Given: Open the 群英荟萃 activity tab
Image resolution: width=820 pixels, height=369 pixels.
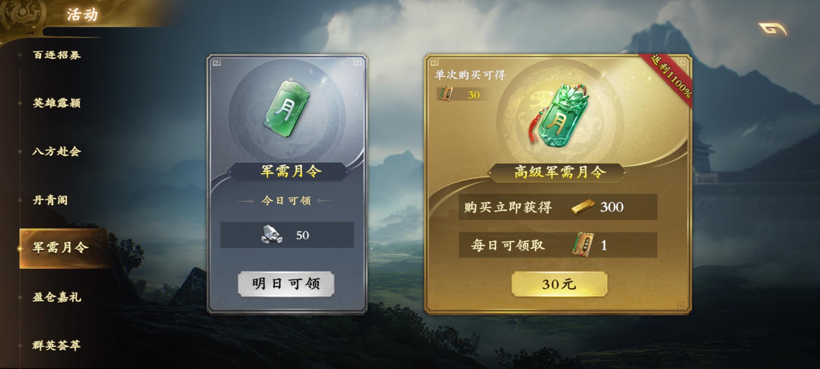Looking at the screenshot, I should tap(57, 345).
